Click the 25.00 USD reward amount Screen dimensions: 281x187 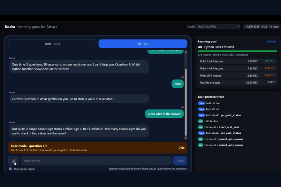click(x=252, y=83)
